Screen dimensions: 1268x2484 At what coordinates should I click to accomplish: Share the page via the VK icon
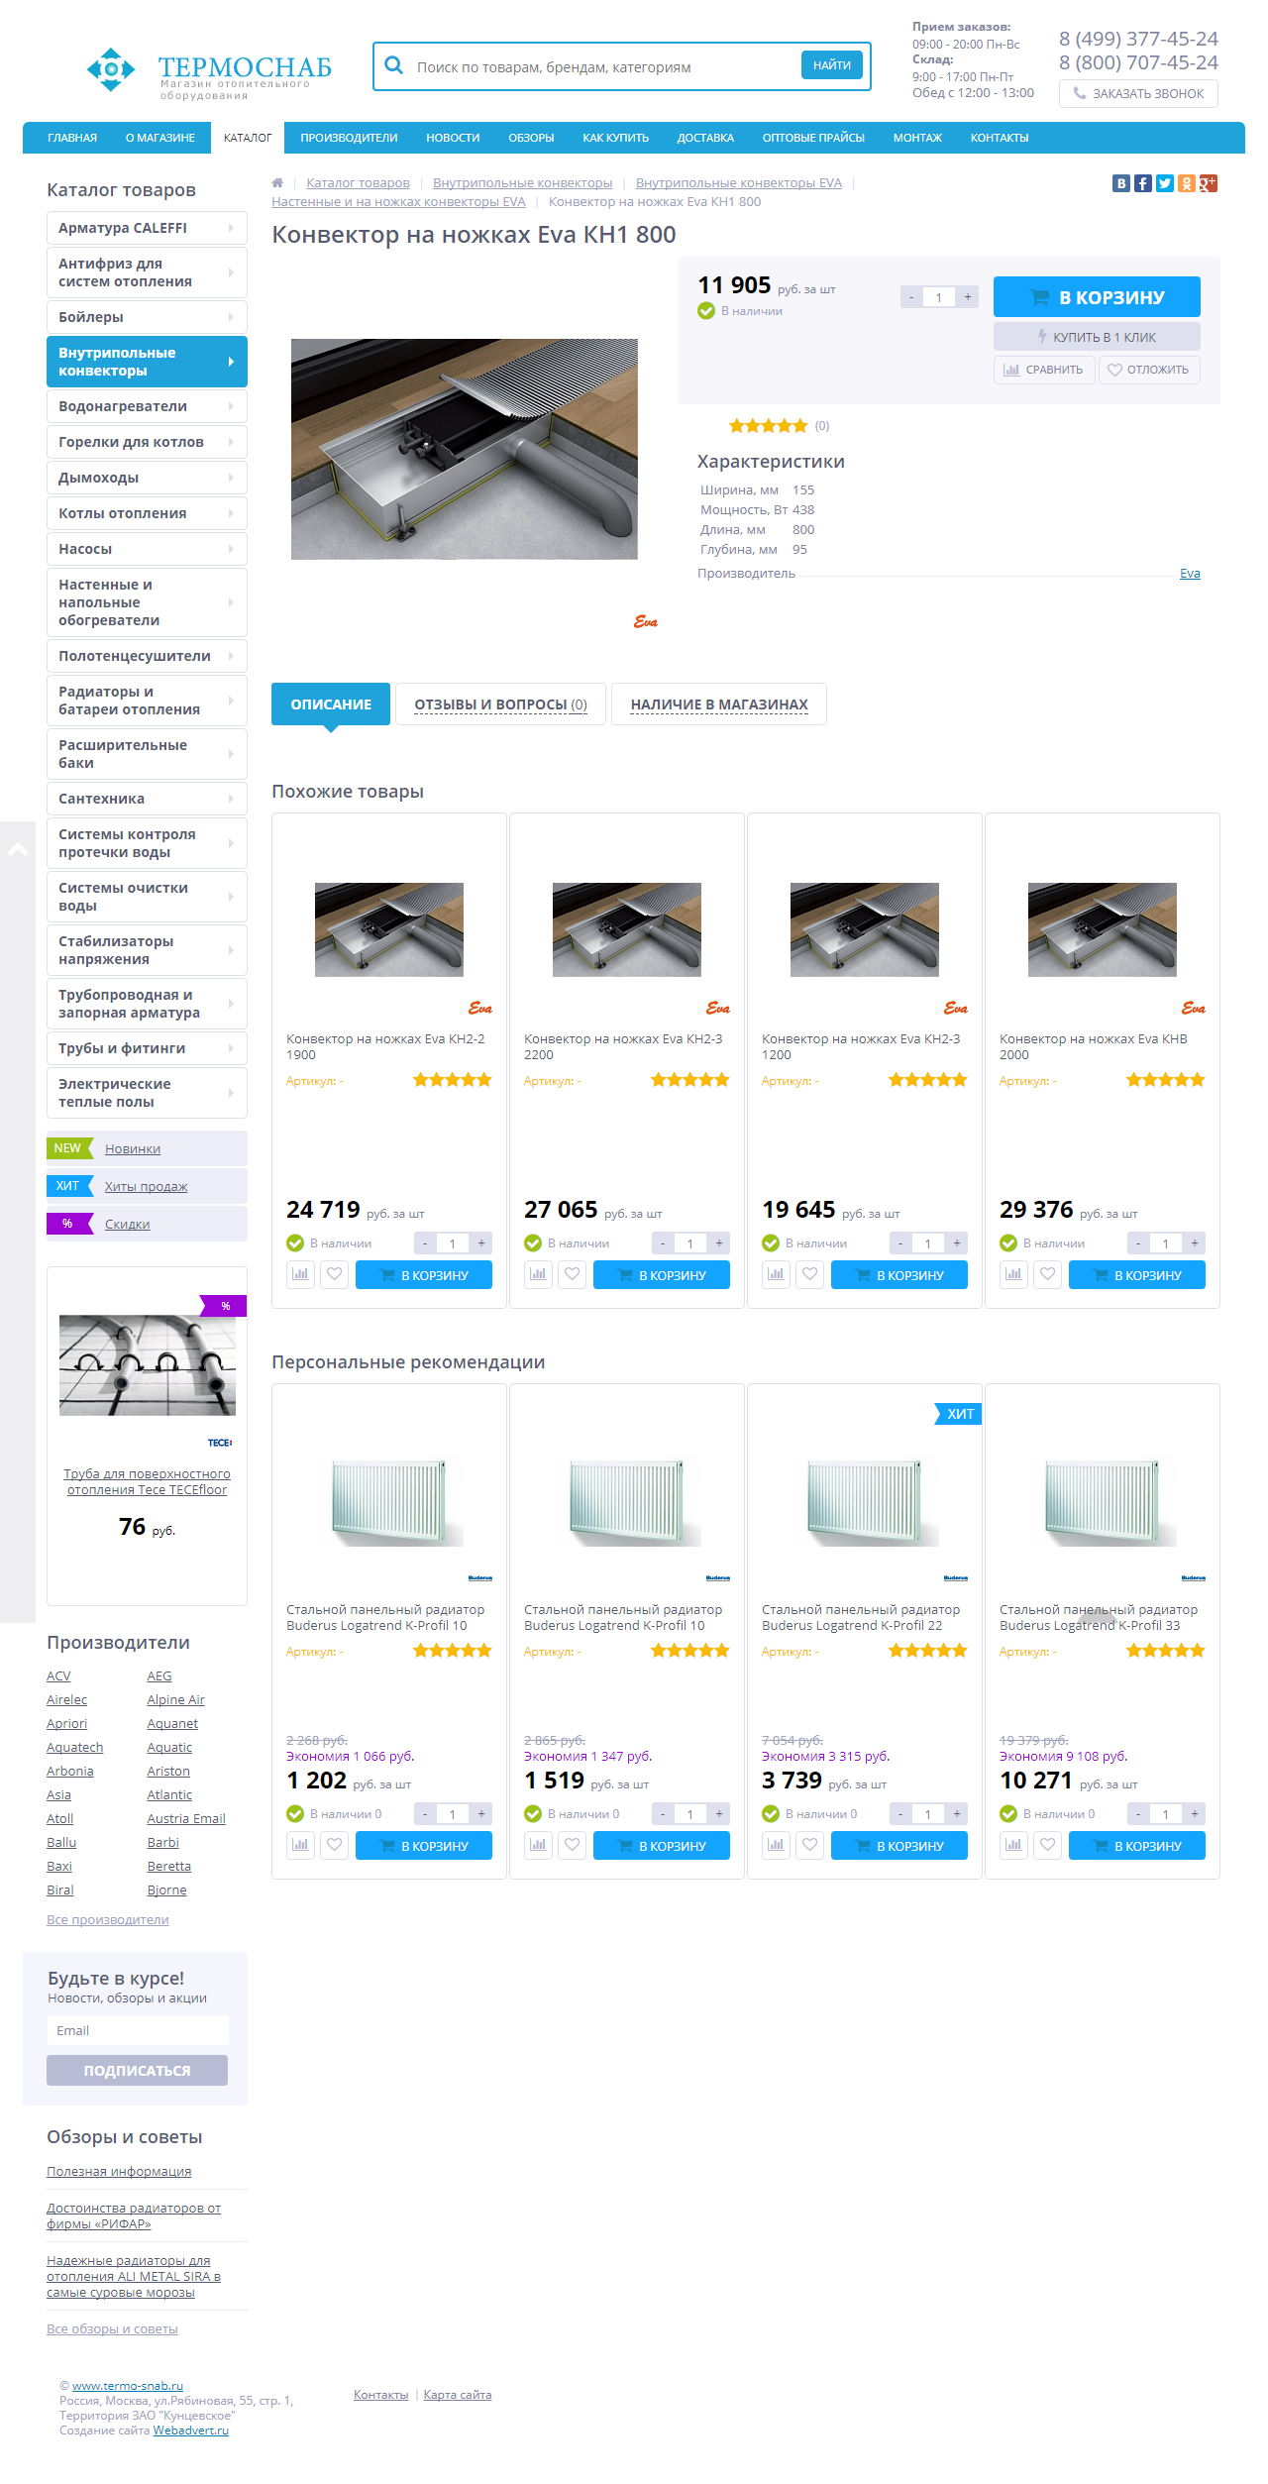coord(1120,183)
